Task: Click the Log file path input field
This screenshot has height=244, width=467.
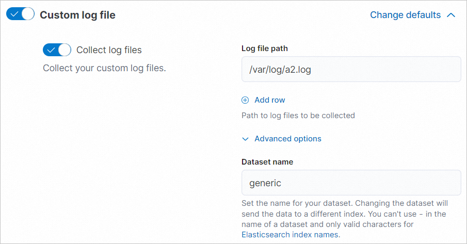Action: pyautogui.click(x=351, y=69)
